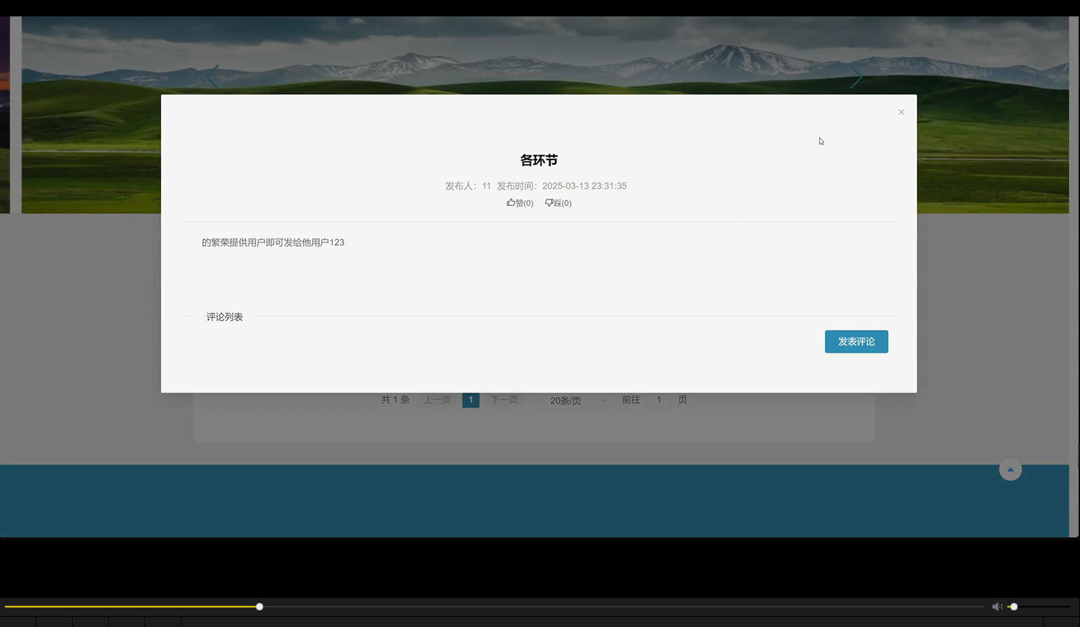Mute the video with the speaker icon
Screen dimensions: 1080x627
click(997, 606)
